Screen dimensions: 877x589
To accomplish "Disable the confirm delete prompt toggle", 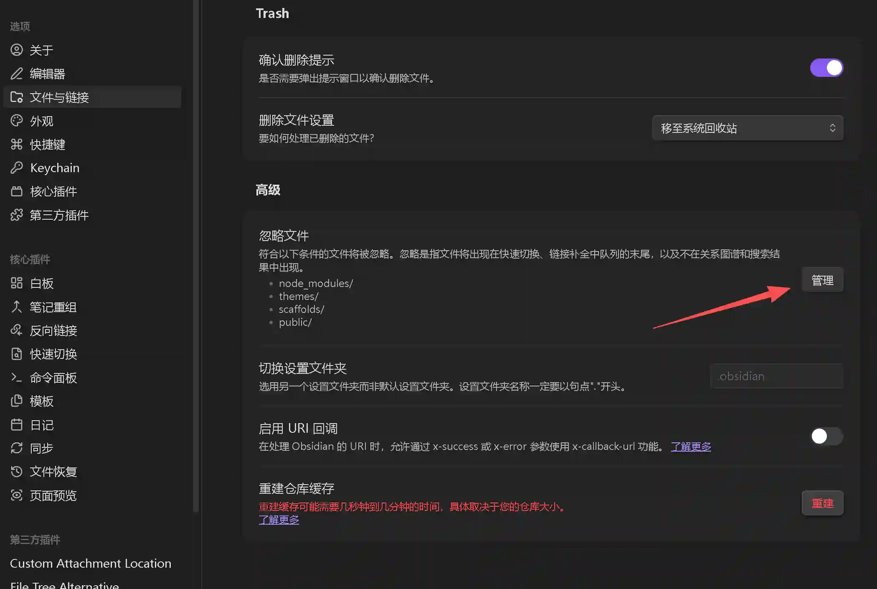I will click(826, 68).
